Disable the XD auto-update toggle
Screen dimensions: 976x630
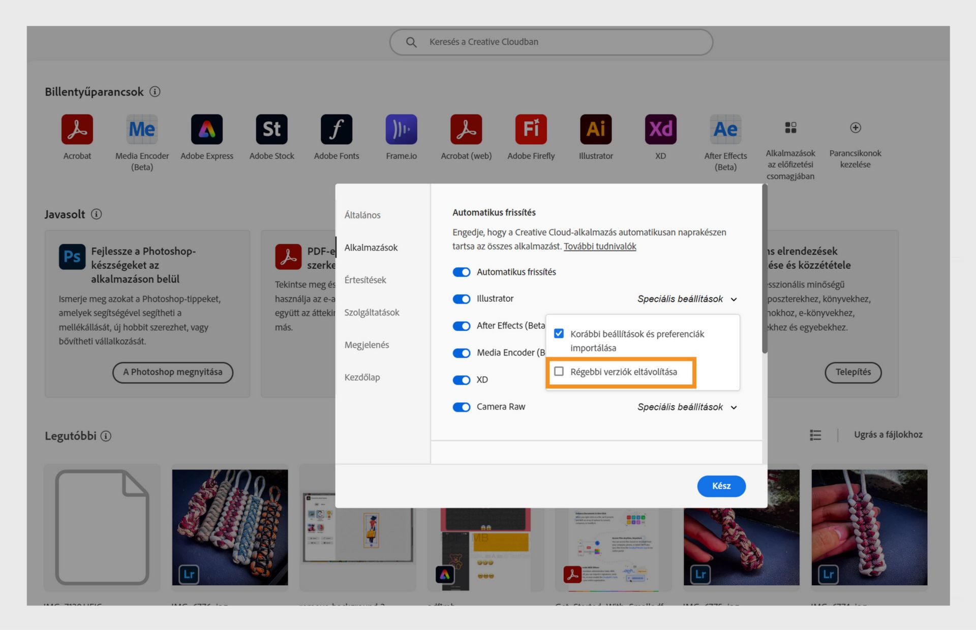point(462,380)
